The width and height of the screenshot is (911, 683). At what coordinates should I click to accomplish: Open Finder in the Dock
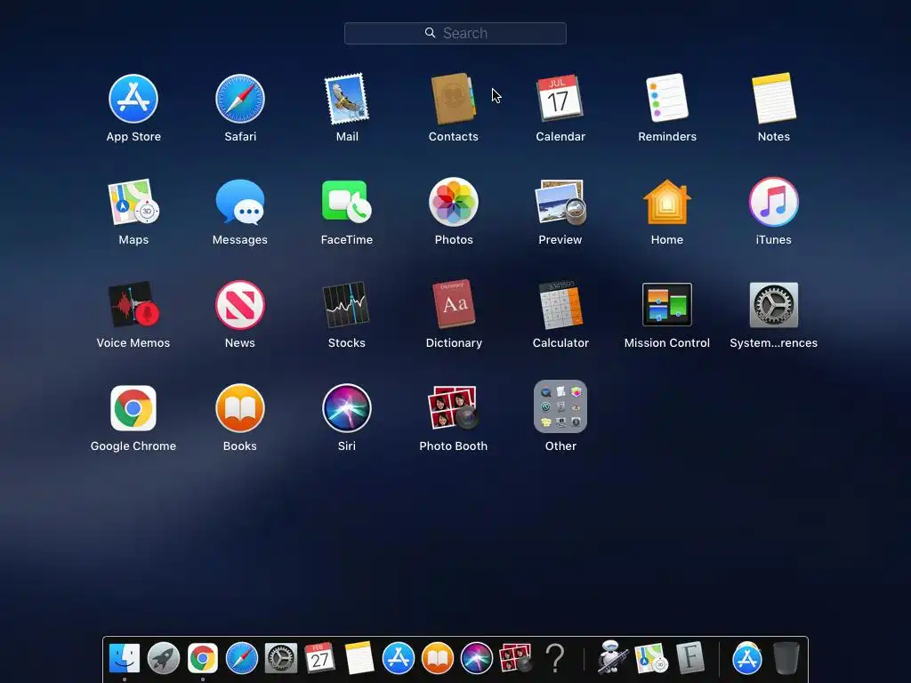click(125, 658)
